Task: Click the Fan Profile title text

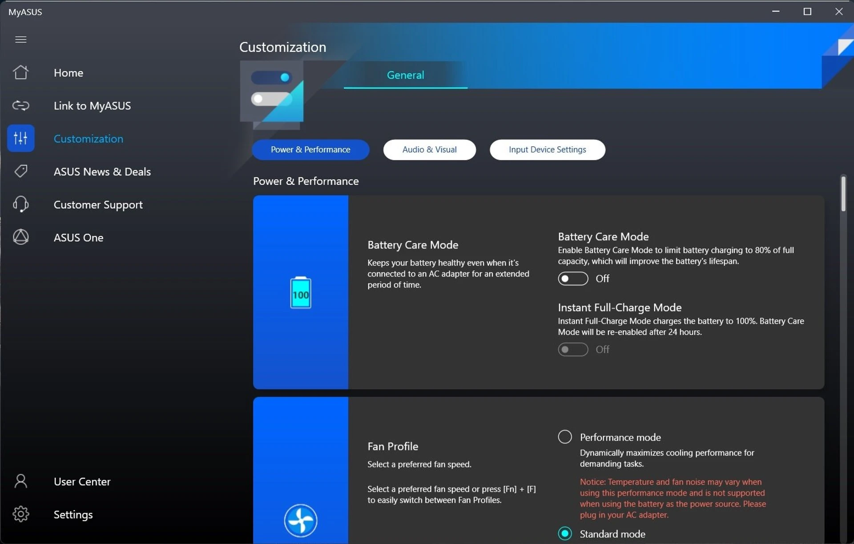Action: 393,446
